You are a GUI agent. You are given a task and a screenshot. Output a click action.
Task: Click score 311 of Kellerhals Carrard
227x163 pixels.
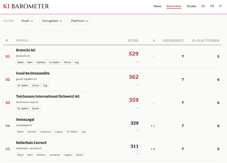(134, 146)
